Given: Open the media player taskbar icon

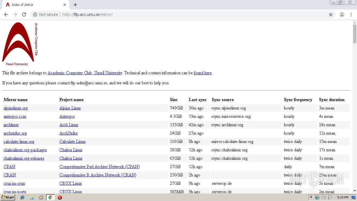Looking at the screenshot, I should click(41, 197).
